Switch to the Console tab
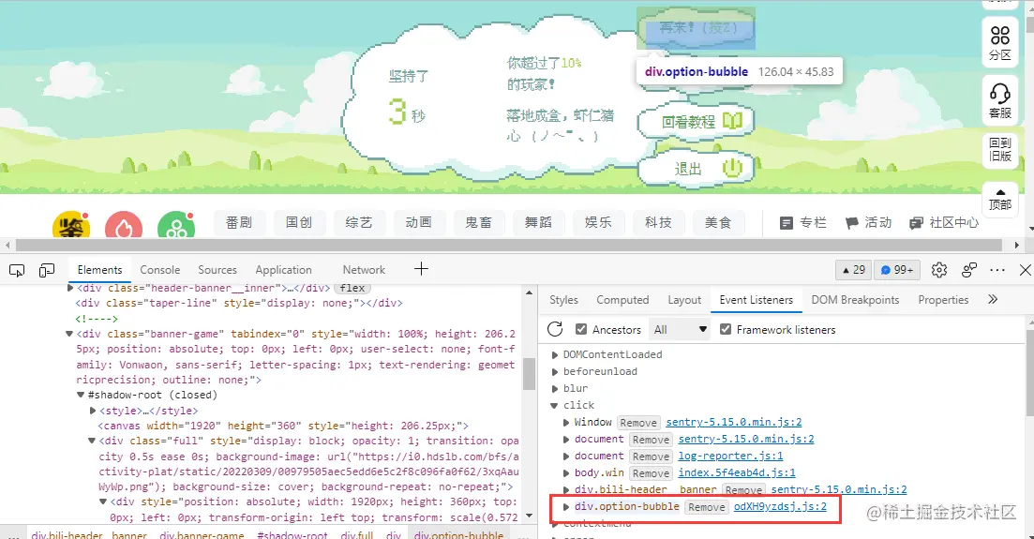 click(x=159, y=270)
